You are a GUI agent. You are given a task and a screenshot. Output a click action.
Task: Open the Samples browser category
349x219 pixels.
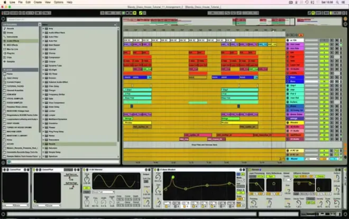(x=11, y=62)
